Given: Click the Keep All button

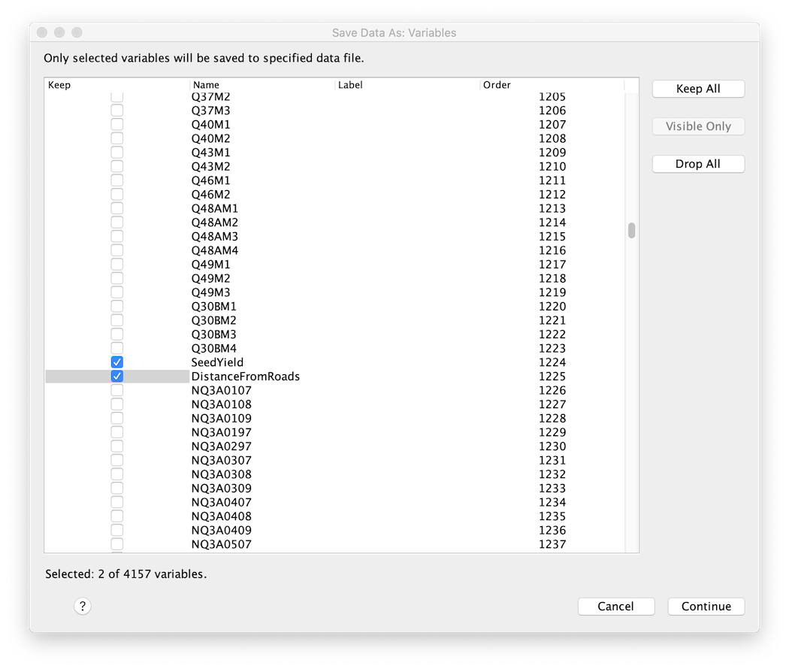Looking at the screenshot, I should click(698, 89).
